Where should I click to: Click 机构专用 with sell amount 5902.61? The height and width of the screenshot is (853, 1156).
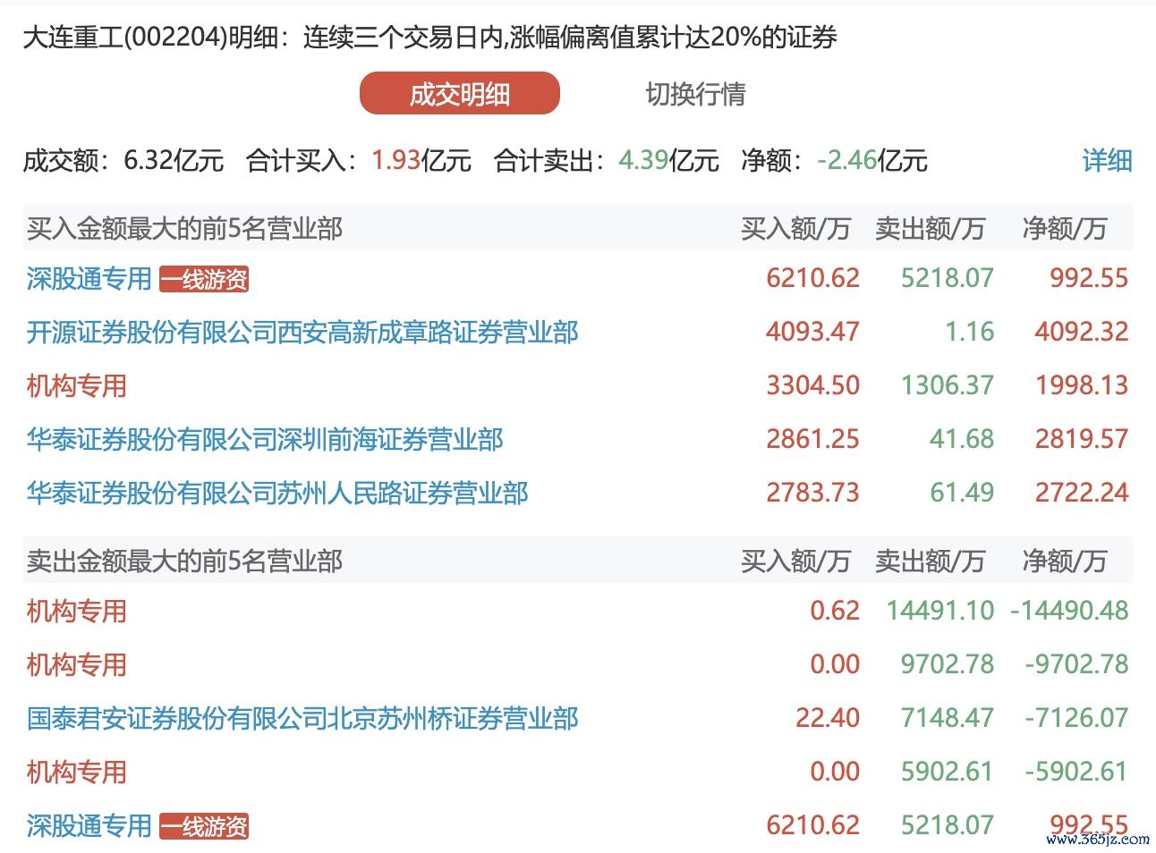point(77,773)
